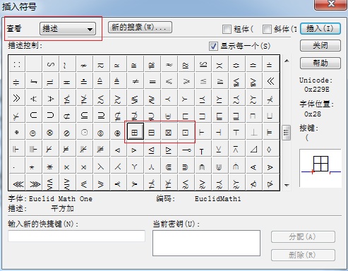The width and height of the screenshot is (348, 271).
Task: Click the symbol grid scroll up arrow
Action: [287, 61]
